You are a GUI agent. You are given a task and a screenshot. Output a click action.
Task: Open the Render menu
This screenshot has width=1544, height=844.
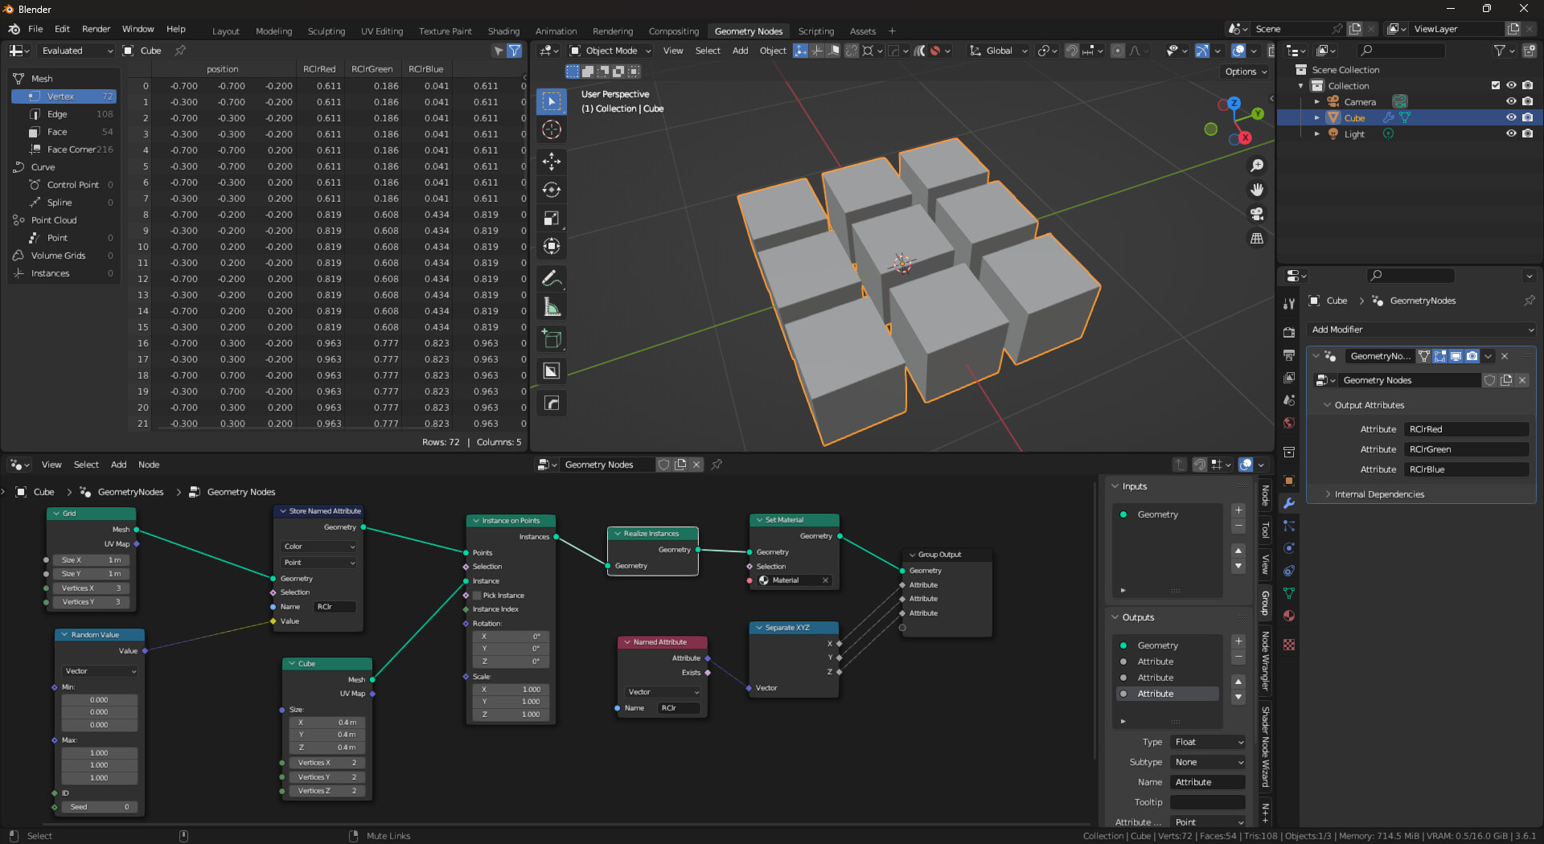pyautogui.click(x=96, y=29)
